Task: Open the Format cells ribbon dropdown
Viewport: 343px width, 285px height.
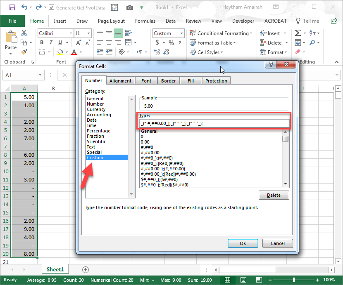Action: tap(274, 52)
